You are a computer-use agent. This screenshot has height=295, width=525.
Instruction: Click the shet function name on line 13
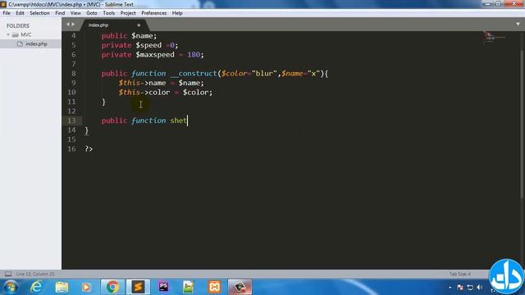coord(179,120)
